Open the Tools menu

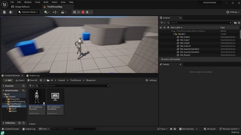click(x=38, y=2)
